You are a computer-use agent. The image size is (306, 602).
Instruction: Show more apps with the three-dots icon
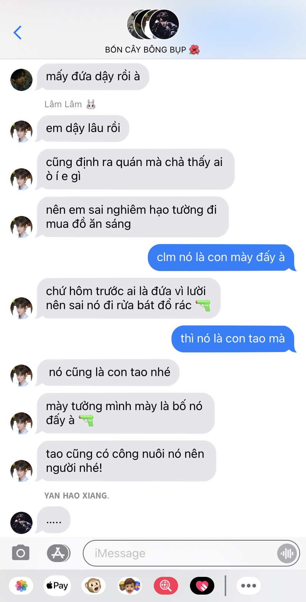coord(249,585)
